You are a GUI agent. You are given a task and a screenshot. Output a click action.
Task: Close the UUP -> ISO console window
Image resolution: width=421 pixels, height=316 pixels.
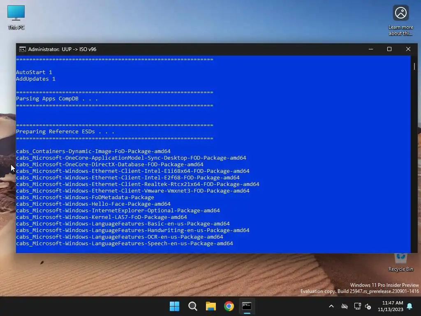pos(408,49)
